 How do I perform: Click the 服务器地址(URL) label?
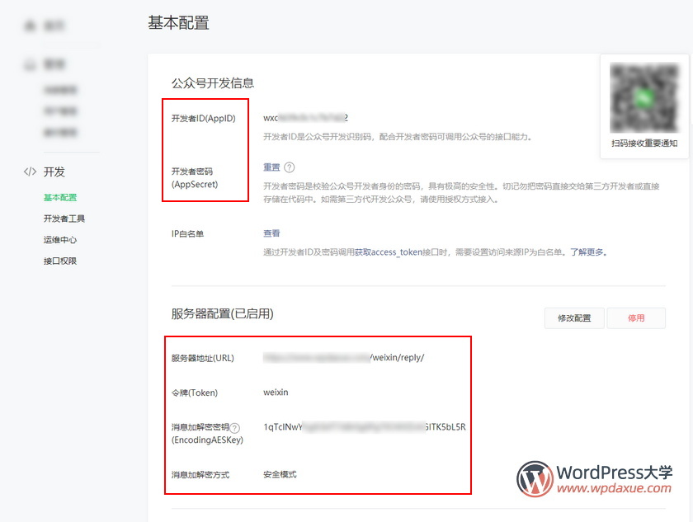[x=202, y=358]
